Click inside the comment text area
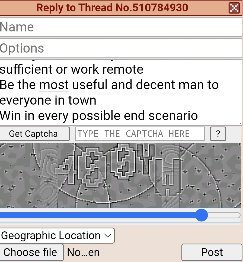The width and height of the screenshot is (243, 262). click(121, 92)
